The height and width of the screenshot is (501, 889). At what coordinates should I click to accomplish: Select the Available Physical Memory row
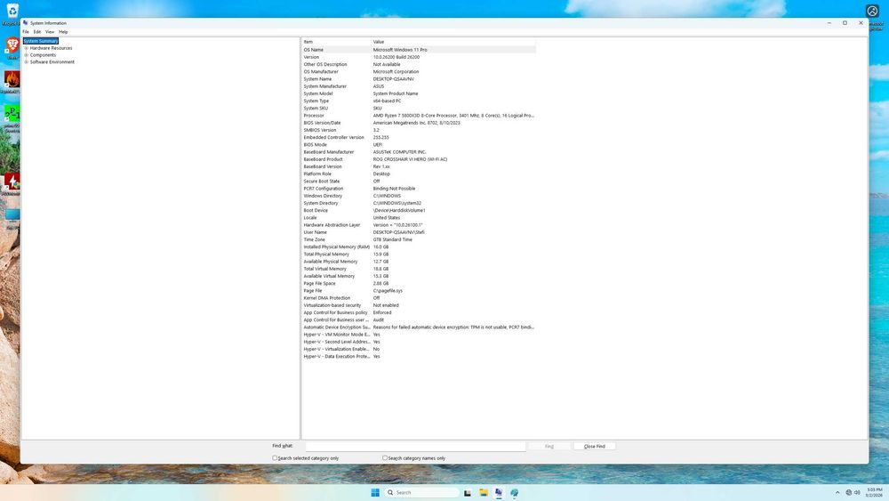coord(419,262)
